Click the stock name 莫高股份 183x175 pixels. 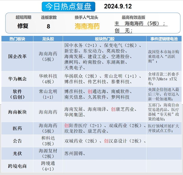pyautogui.click(x=116, y=51)
